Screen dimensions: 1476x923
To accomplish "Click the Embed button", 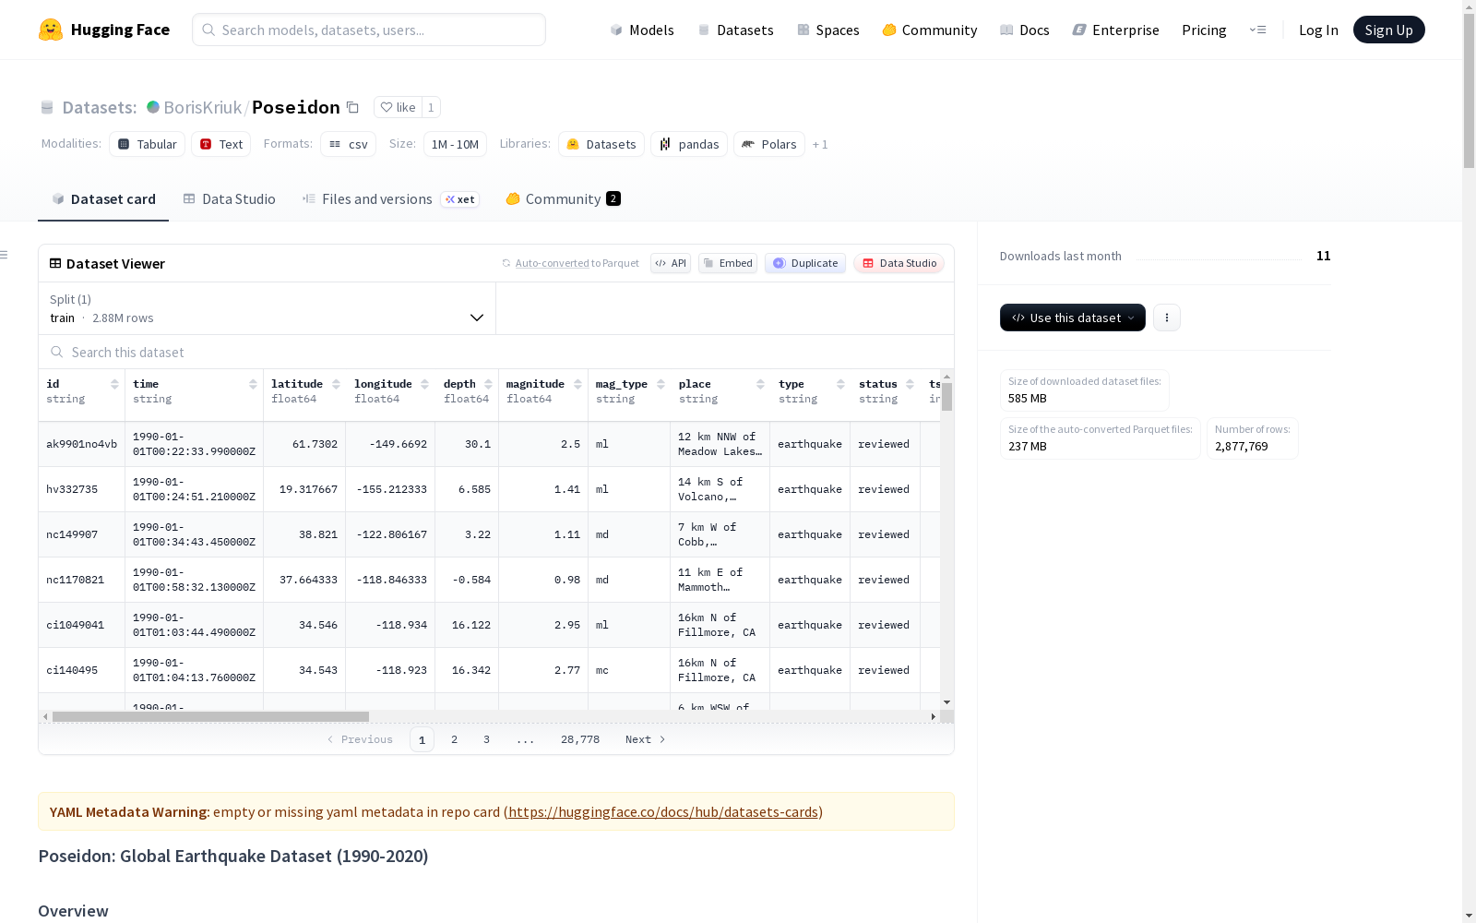I will click(x=728, y=263).
